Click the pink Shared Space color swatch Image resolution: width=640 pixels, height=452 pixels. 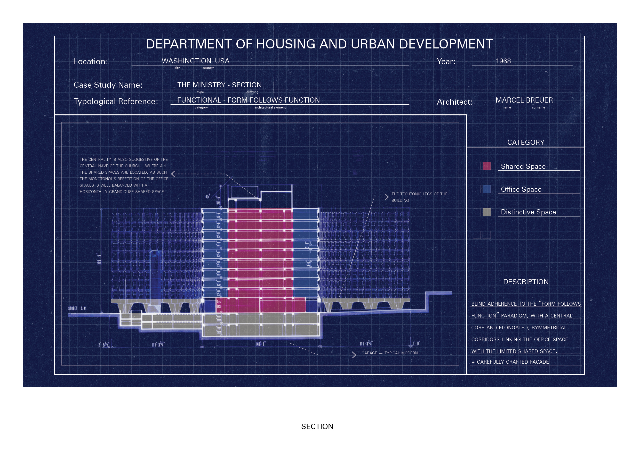pos(487,166)
